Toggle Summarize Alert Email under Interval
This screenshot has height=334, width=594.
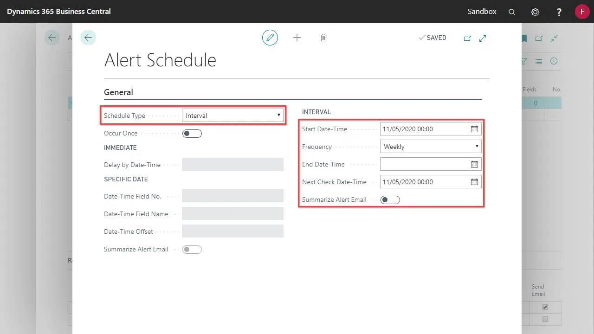pos(390,200)
